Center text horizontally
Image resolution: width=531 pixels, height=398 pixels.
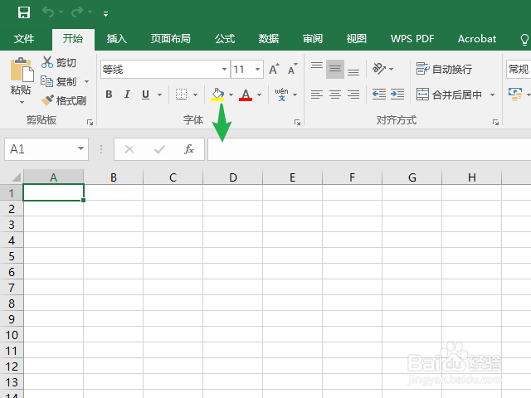[335, 95]
